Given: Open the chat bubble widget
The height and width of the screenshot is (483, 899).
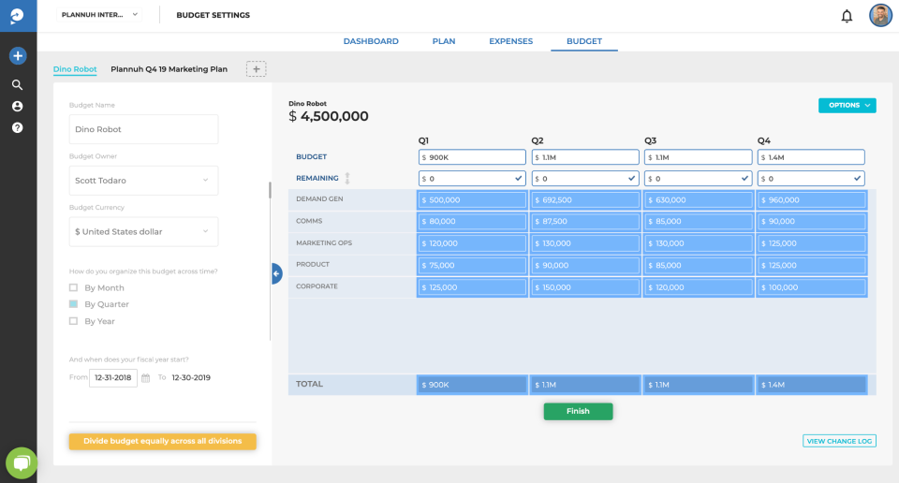Looking at the screenshot, I should (x=22, y=463).
